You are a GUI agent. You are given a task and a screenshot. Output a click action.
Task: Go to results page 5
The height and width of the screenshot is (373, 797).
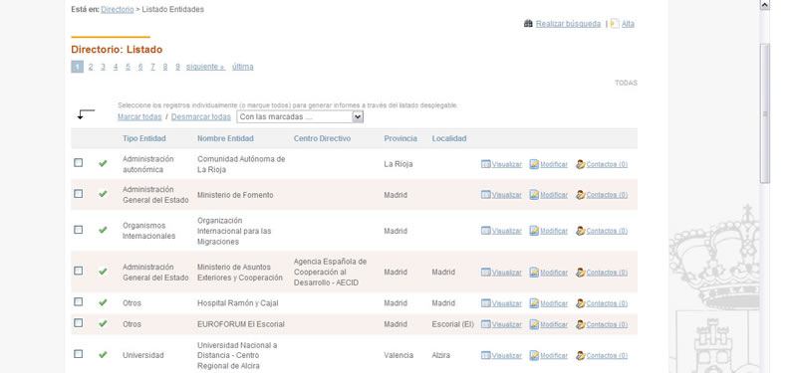(128, 67)
